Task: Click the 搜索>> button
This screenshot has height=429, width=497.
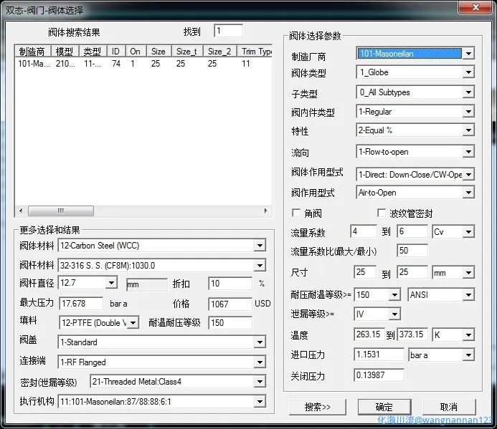Action: pyautogui.click(x=317, y=407)
